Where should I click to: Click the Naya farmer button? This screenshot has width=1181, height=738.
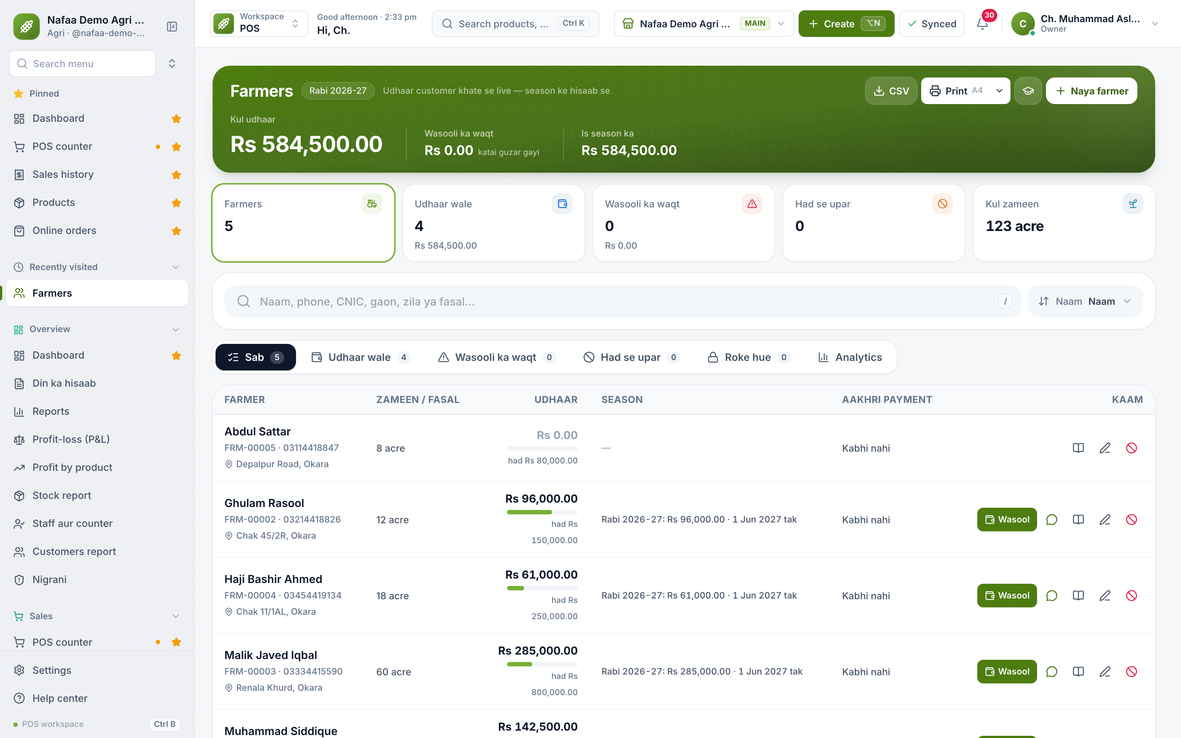click(x=1092, y=91)
